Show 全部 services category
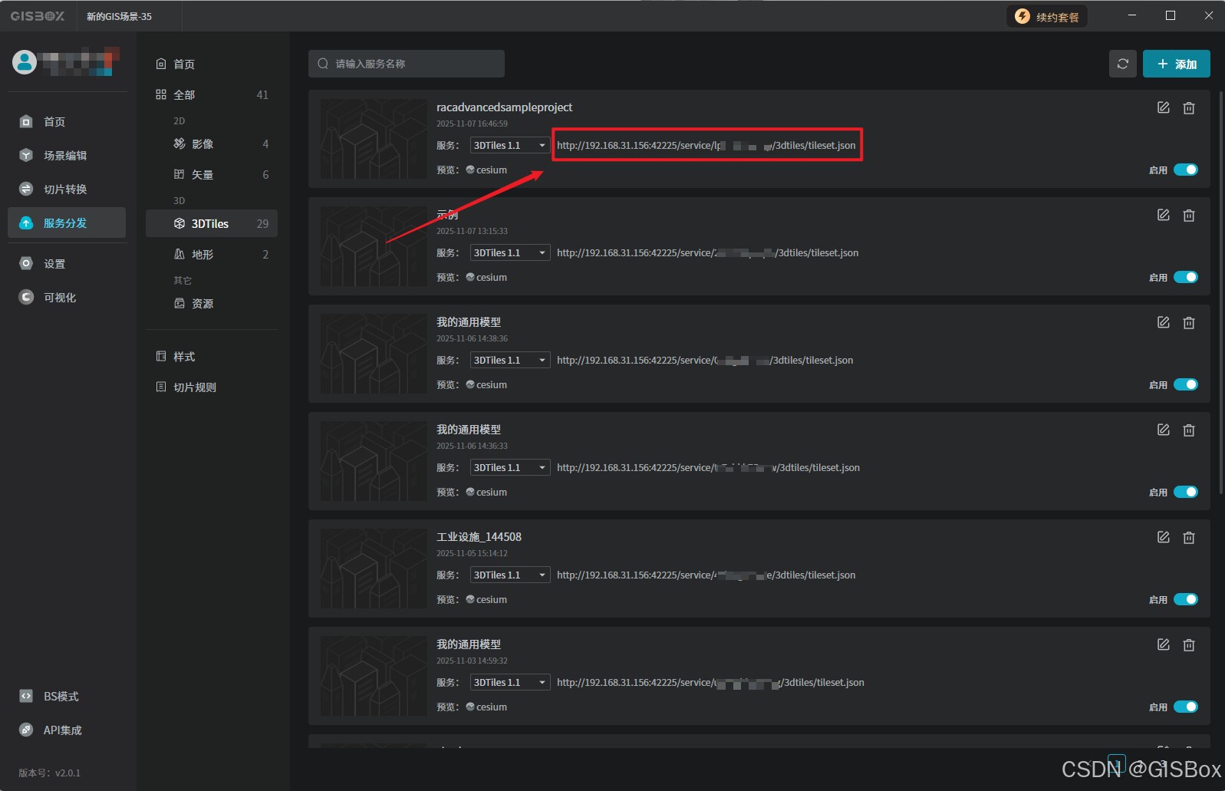The width and height of the screenshot is (1225, 791). click(x=212, y=94)
